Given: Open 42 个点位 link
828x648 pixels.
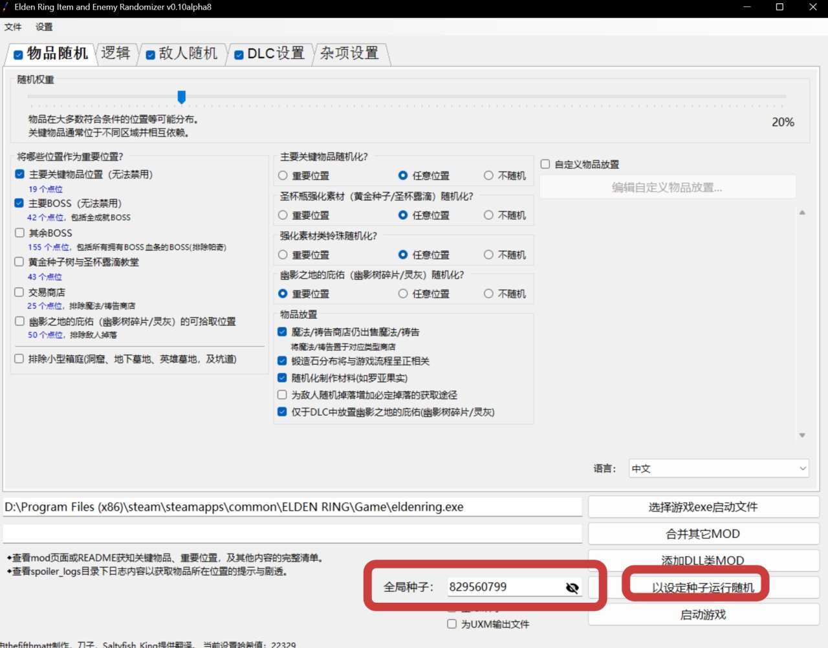Looking at the screenshot, I should pos(45,218).
